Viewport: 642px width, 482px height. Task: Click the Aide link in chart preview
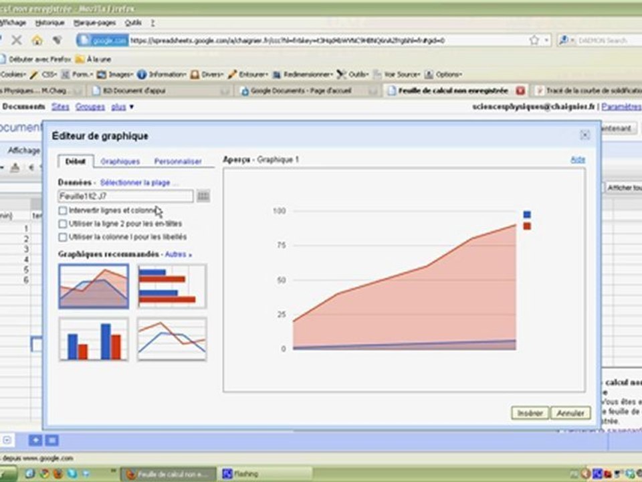coord(578,160)
